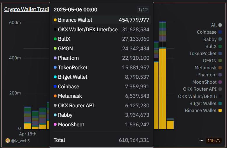The image size is (227, 148).
Task: Click the BullX tooltip row label
Action: click(64, 39)
